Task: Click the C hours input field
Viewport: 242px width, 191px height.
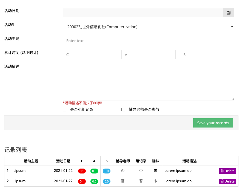Action: 90,55
